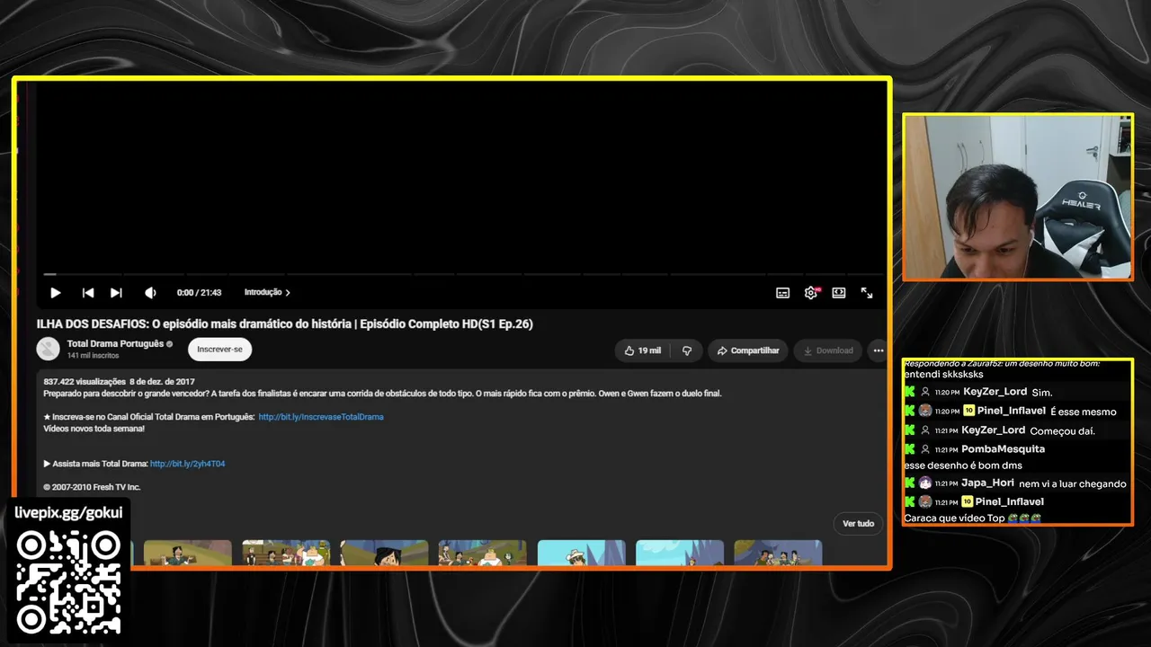The height and width of the screenshot is (647, 1151).
Task: Open the bit.ly/2yh4T04 link
Action: (188, 464)
